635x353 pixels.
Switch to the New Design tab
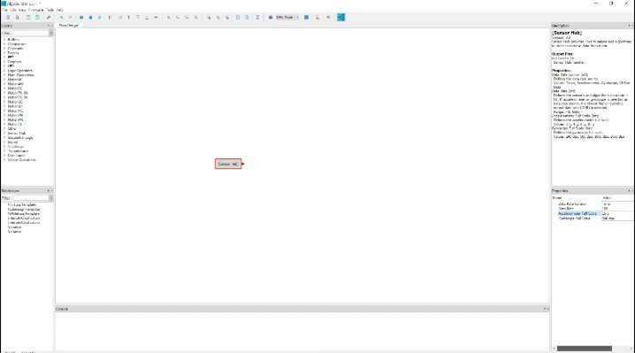tap(69, 25)
